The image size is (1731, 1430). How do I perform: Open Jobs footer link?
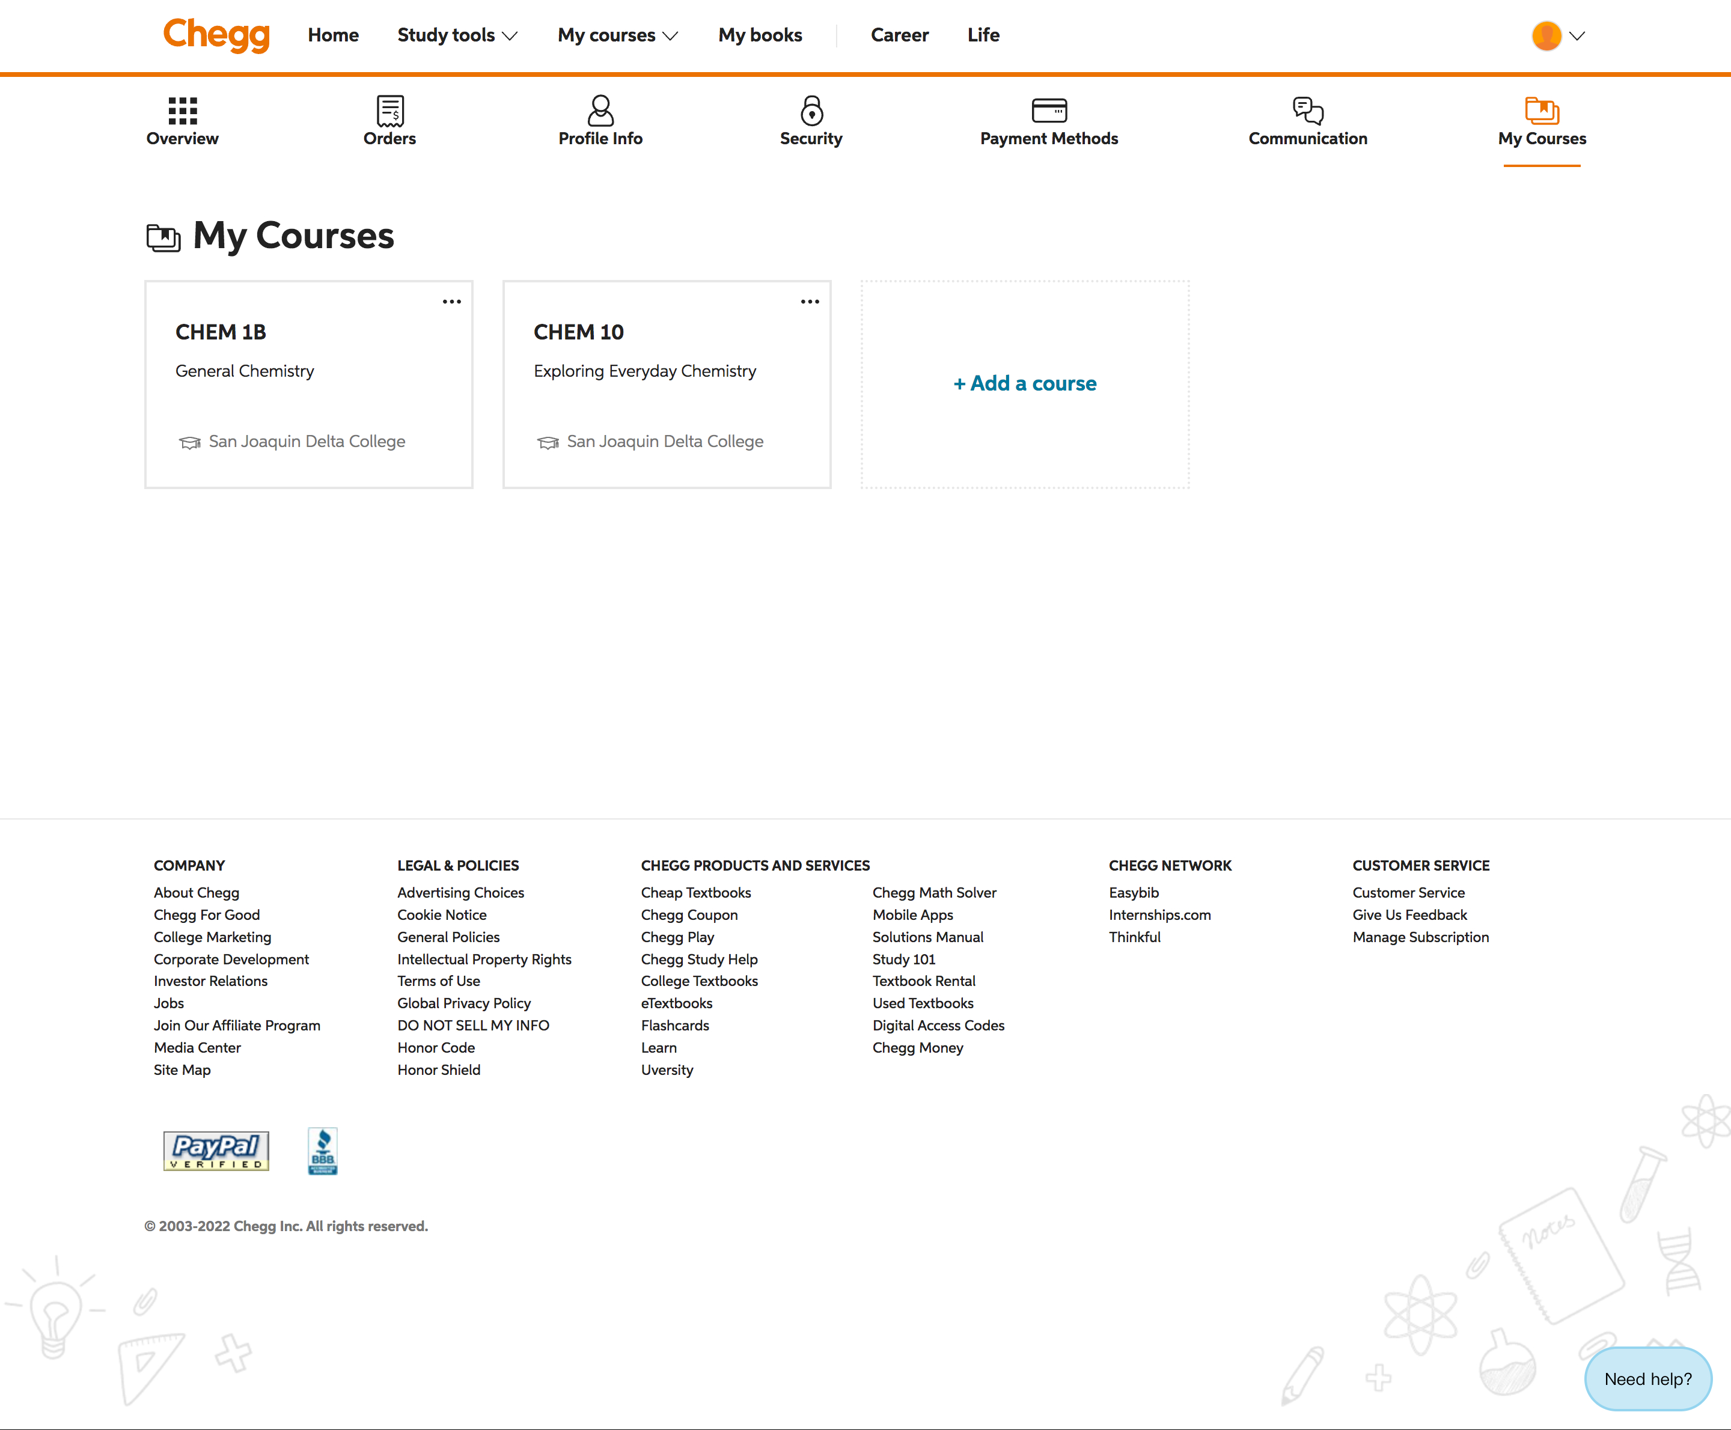pyautogui.click(x=168, y=1003)
